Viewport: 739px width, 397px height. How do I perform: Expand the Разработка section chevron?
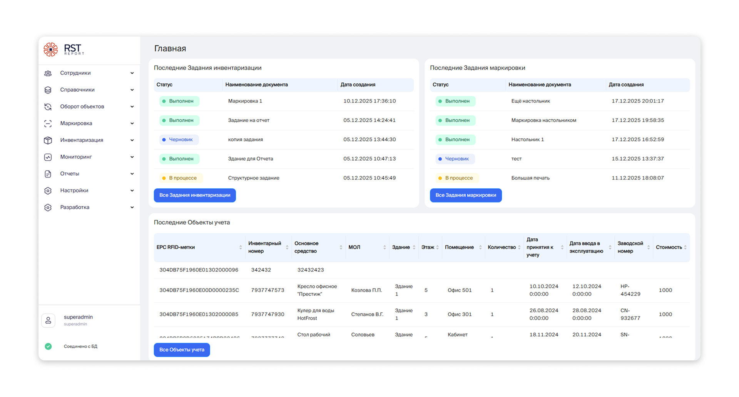[x=132, y=208]
